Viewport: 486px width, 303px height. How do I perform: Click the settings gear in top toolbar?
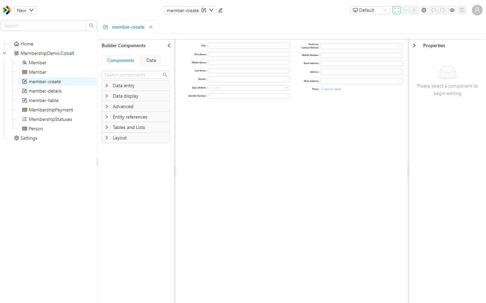click(x=424, y=10)
